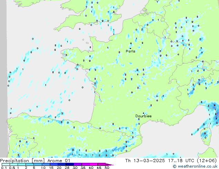Click the 'Precipitation [mm]' title text
Screen dimensions: 219x169
pos(22,161)
